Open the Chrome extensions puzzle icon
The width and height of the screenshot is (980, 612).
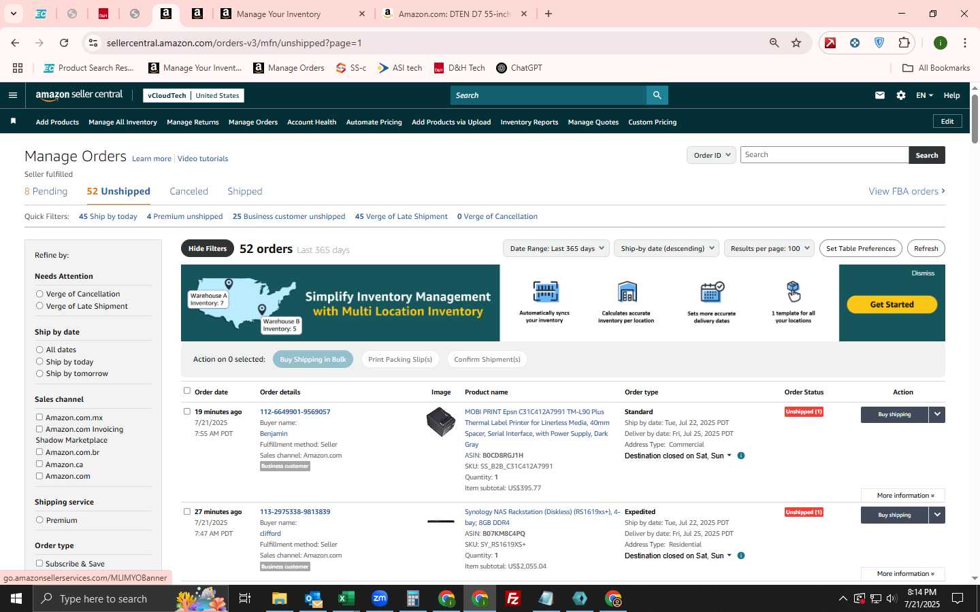904,43
